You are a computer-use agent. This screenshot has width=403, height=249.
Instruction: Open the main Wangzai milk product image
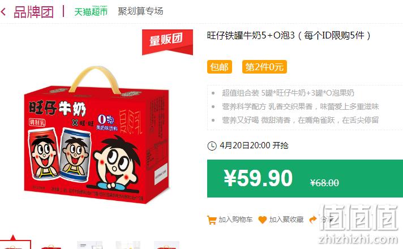97,135
